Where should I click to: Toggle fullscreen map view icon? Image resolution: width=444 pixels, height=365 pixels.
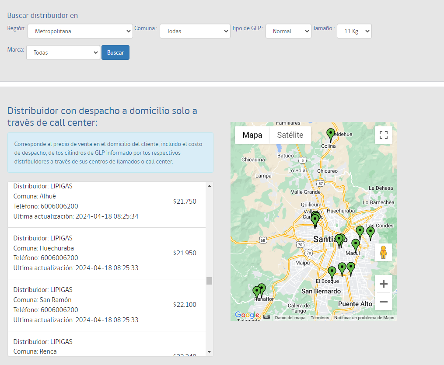[x=383, y=135]
